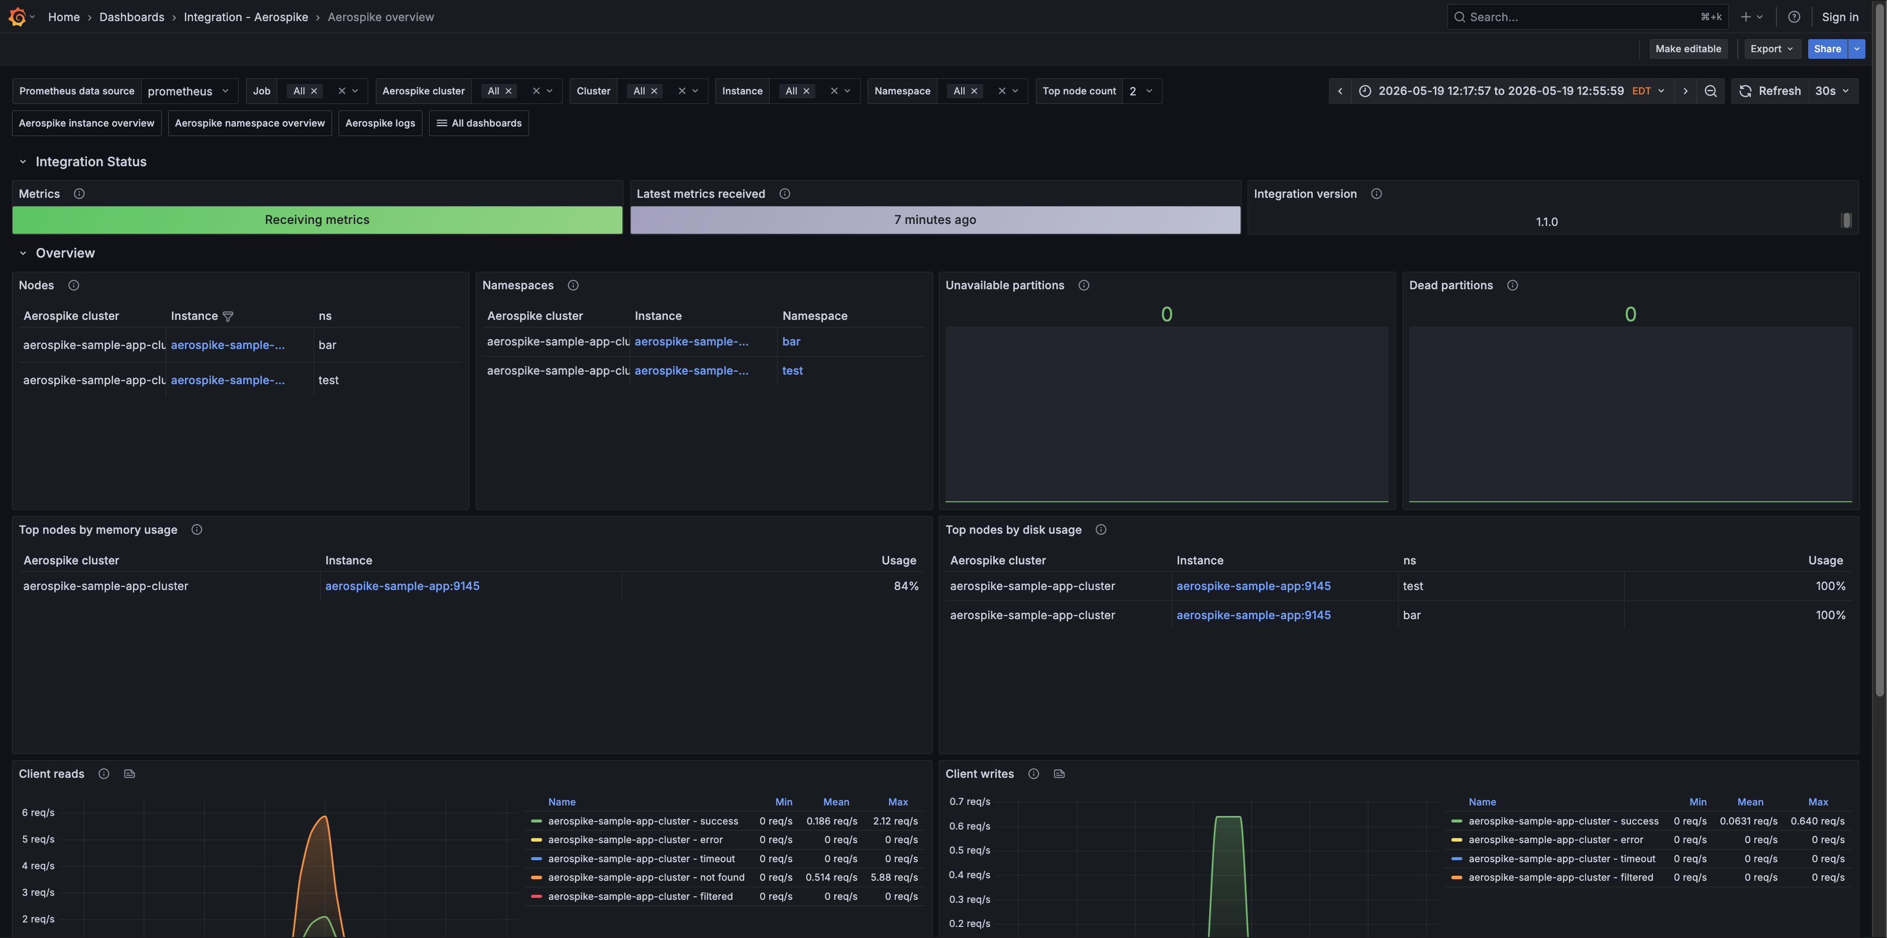This screenshot has height=938, width=1887.
Task: Open the test namespace link
Action: click(x=792, y=371)
